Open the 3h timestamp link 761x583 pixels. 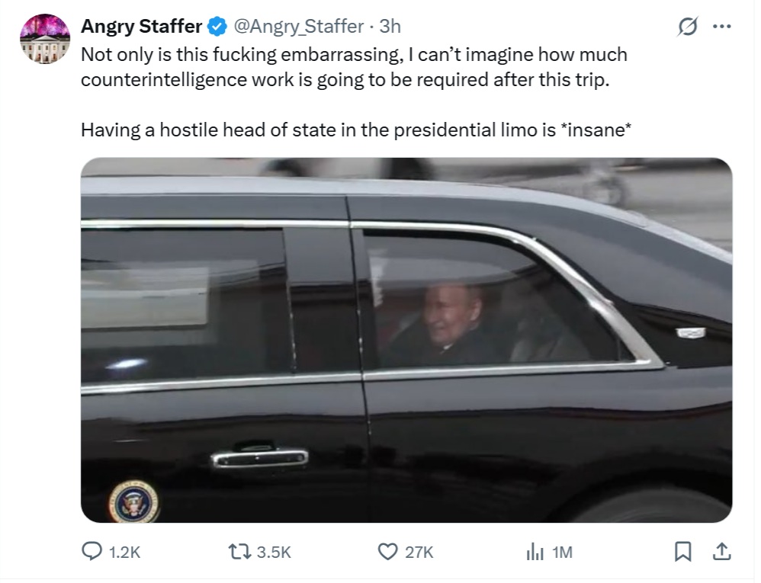390,26
